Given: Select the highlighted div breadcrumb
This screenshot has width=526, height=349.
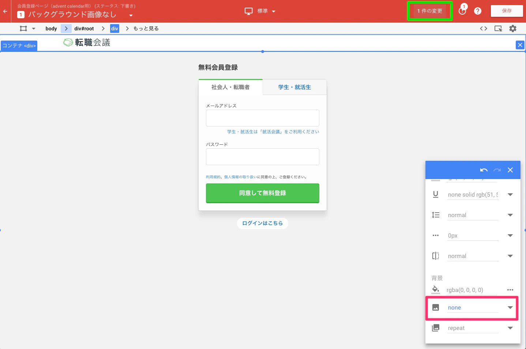Looking at the screenshot, I should 114,29.
